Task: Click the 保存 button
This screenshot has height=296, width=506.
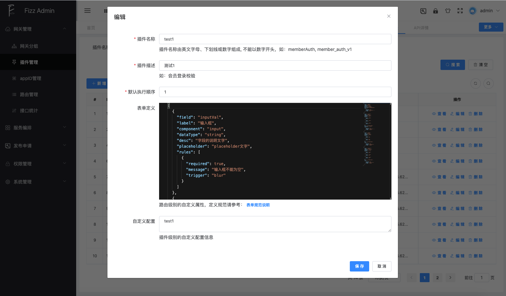Action: pos(359,266)
